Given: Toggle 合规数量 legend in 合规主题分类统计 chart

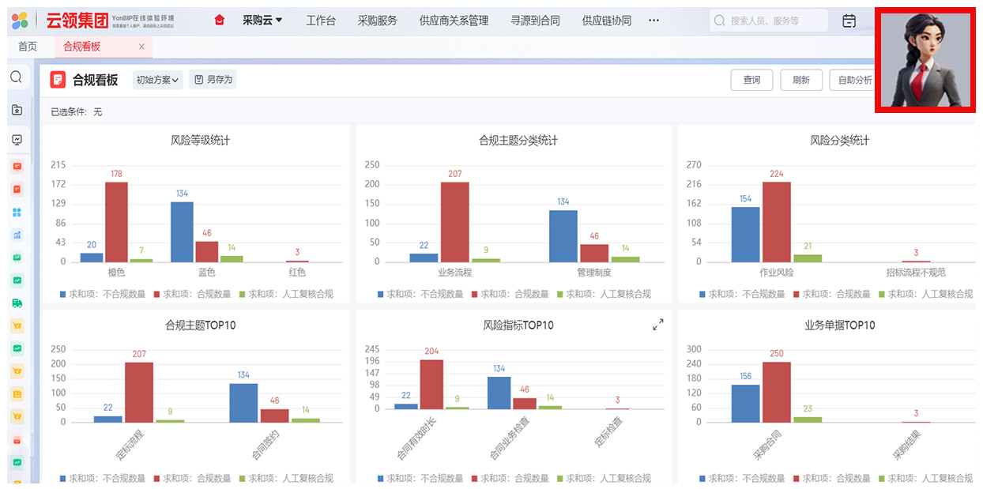Looking at the screenshot, I should 510,294.
